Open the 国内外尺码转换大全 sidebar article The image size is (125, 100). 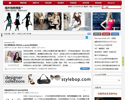[x=101, y=55]
